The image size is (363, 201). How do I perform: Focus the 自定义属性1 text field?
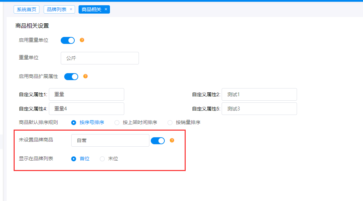coord(87,94)
